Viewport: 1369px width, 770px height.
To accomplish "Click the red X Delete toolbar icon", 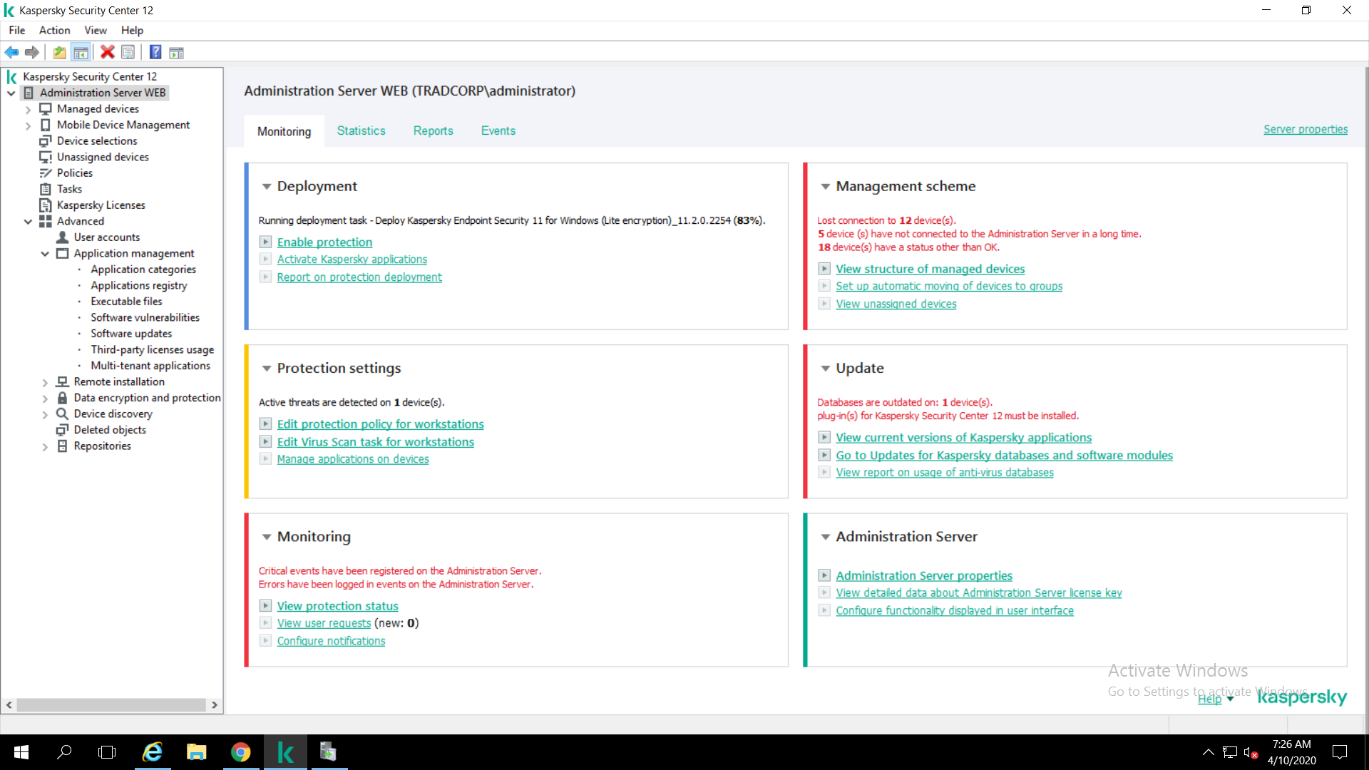I will (x=108, y=52).
